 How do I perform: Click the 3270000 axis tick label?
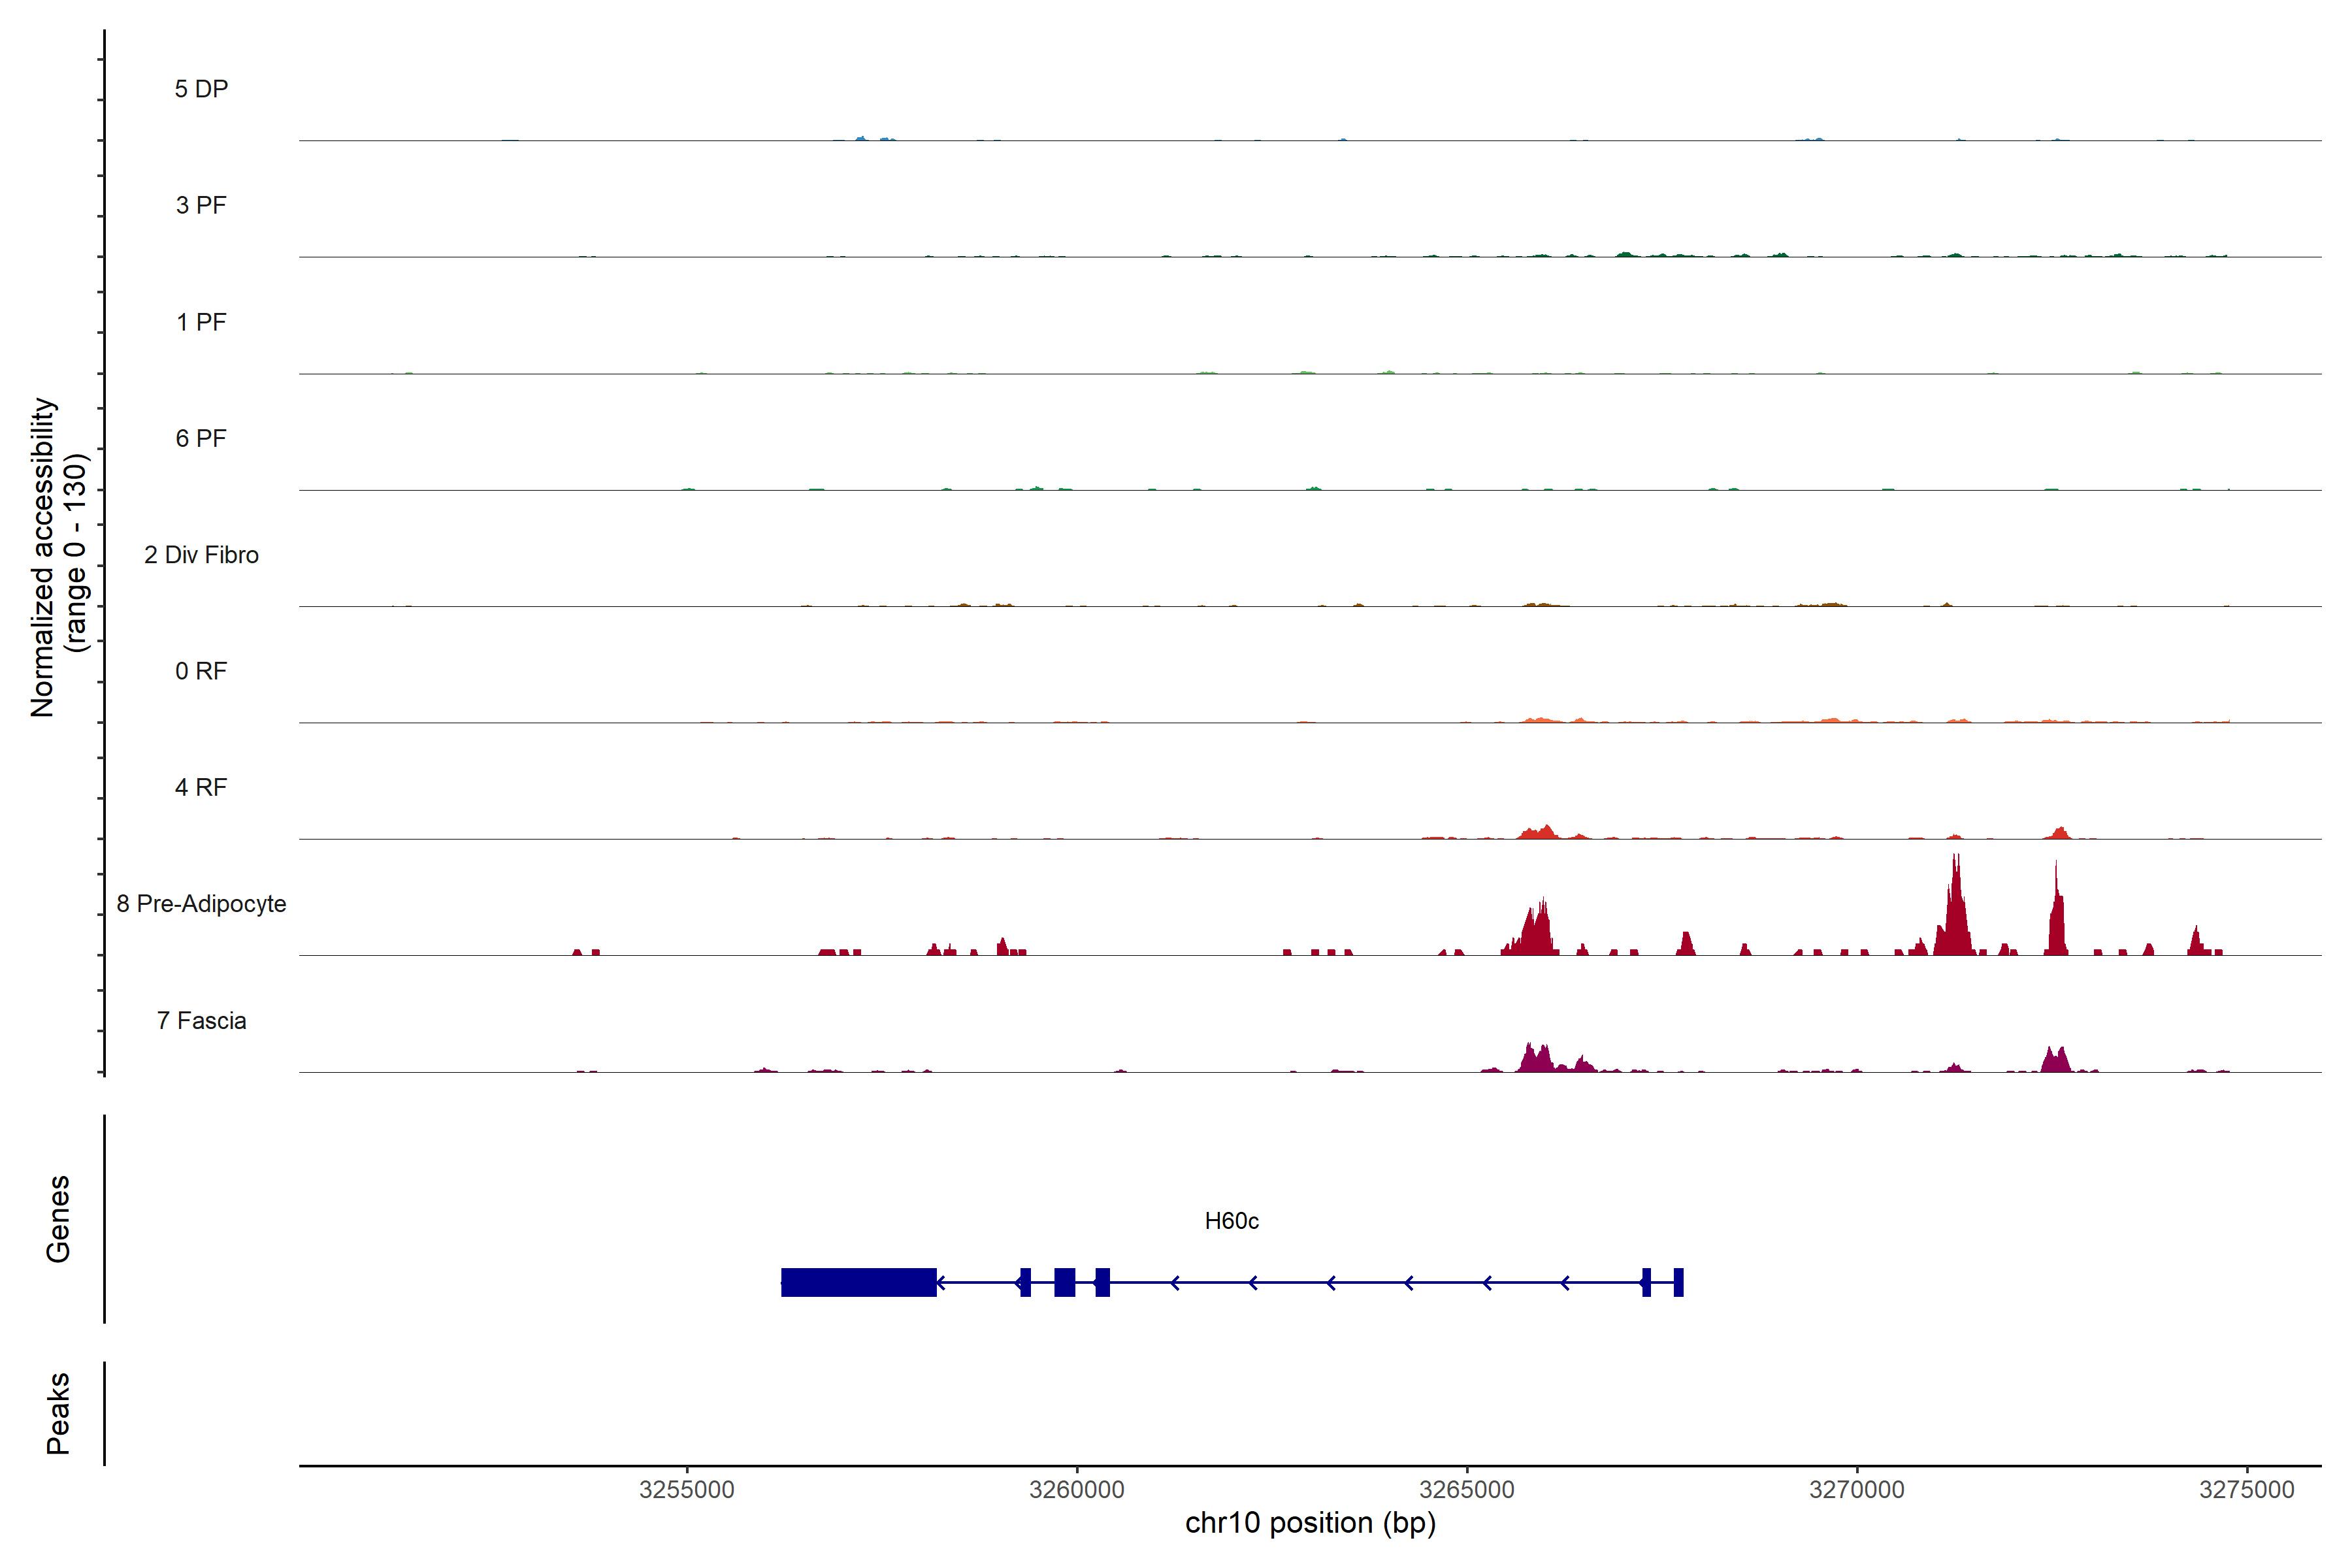[1856, 1489]
